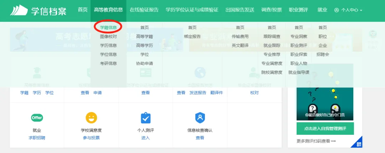Select 职业探索 in the submenu
385x153 pixels.
pos(299,54)
